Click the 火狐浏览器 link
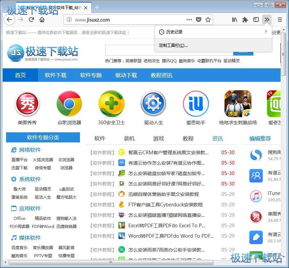This screenshot has height=268, width=289. [43, 160]
